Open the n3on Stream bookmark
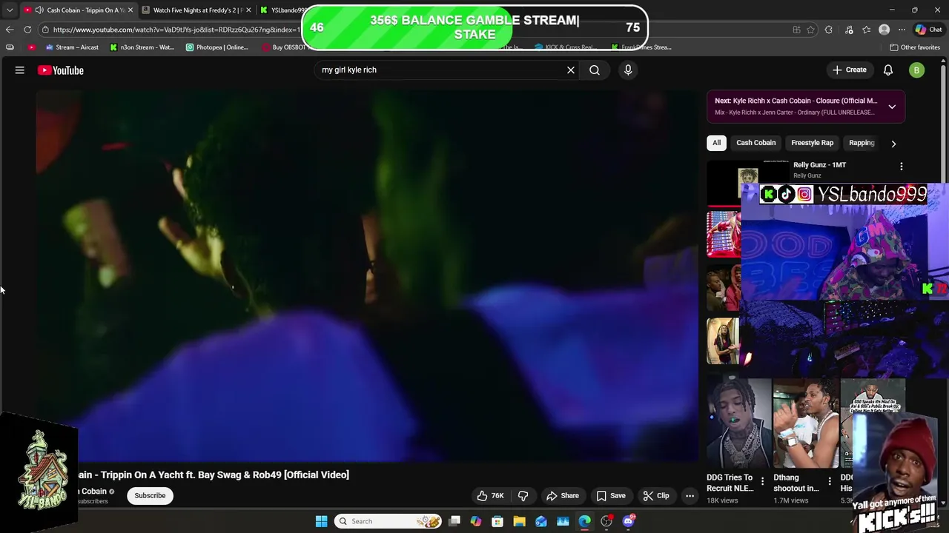Viewport: 949px width, 533px height. click(142, 47)
